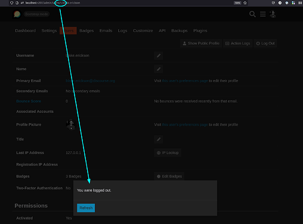
Task: Open the Customize admin tab
Action: click(x=143, y=30)
